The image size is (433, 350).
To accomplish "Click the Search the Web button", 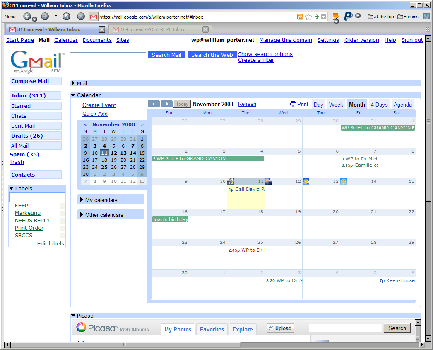I will (x=212, y=55).
